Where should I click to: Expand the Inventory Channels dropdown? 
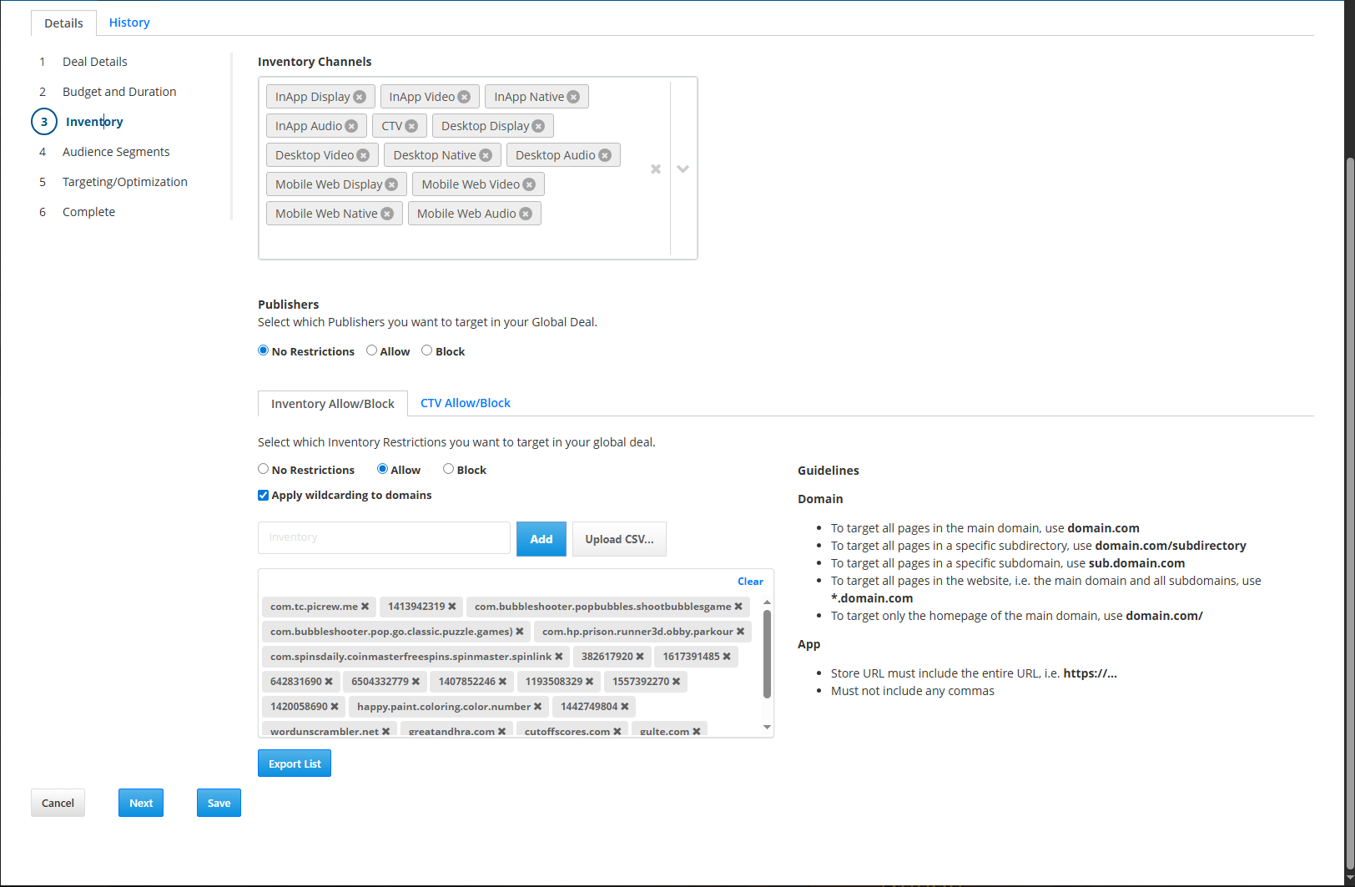[683, 169]
